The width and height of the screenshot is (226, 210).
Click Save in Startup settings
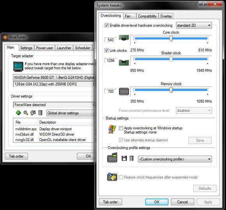point(200,140)
